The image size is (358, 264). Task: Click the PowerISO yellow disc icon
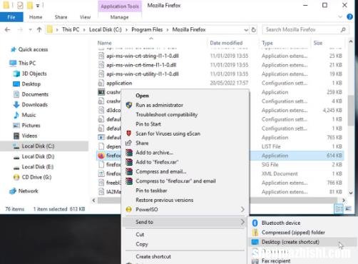[129, 210]
